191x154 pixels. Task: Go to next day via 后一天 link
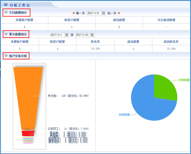pyautogui.click(x=112, y=13)
